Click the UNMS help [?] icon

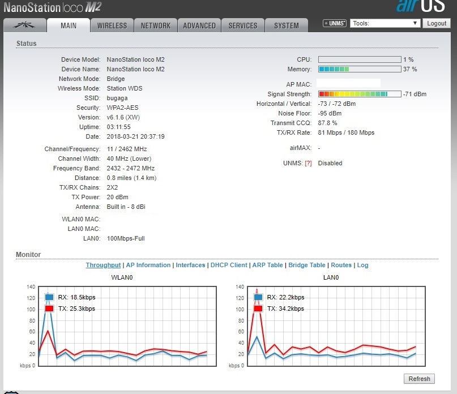[308, 164]
